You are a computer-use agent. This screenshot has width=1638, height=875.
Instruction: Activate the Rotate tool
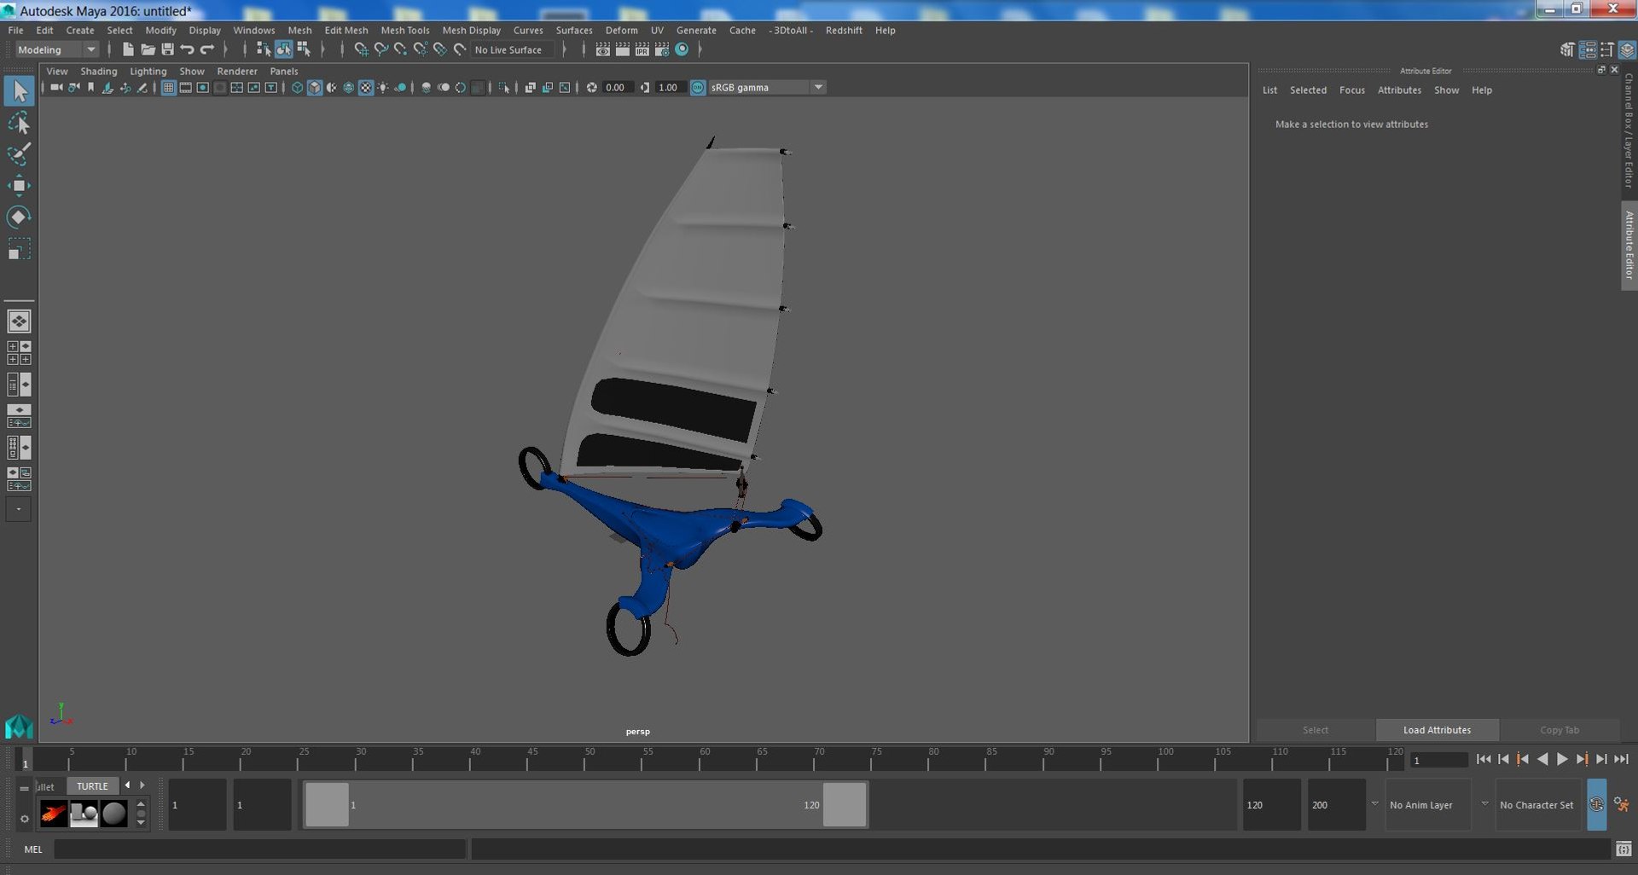pos(19,217)
